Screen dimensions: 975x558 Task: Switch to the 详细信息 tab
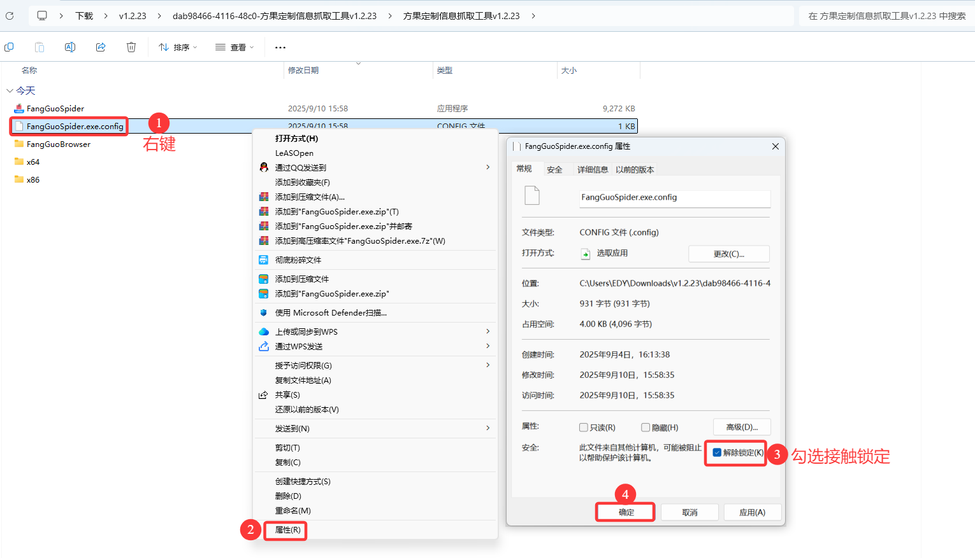pyautogui.click(x=593, y=170)
